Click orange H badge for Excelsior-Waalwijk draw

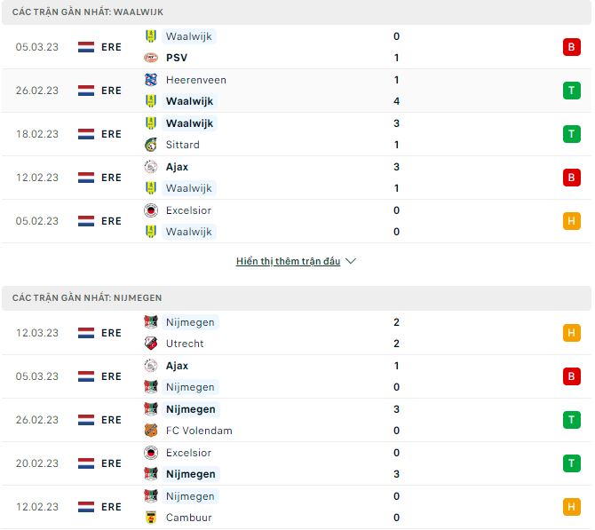click(x=571, y=221)
